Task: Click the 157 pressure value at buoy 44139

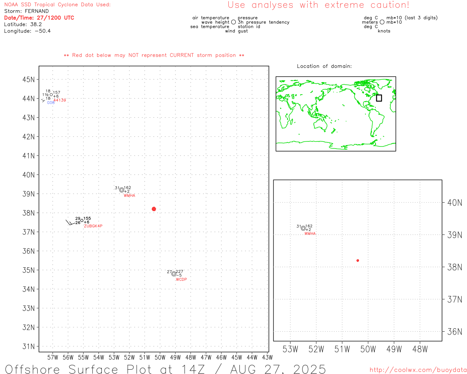Action: [x=57, y=93]
